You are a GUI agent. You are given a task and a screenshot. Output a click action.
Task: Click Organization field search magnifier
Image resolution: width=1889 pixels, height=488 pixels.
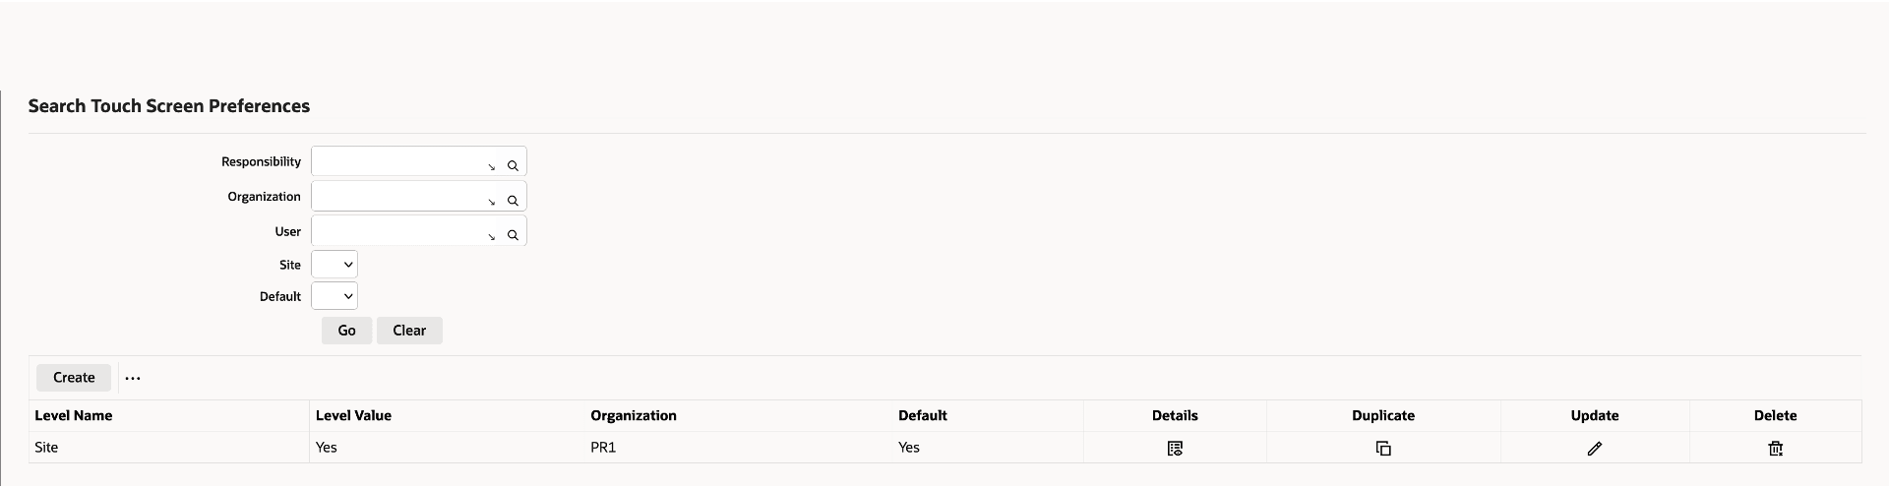click(x=513, y=201)
